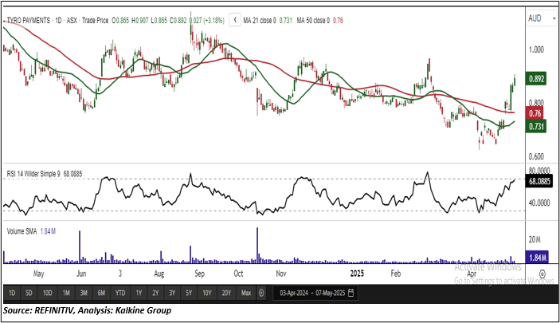Image resolution: width=560 pixels, height=323 pixels.
Task: Select the 1D time range
Action: [12, 293]
